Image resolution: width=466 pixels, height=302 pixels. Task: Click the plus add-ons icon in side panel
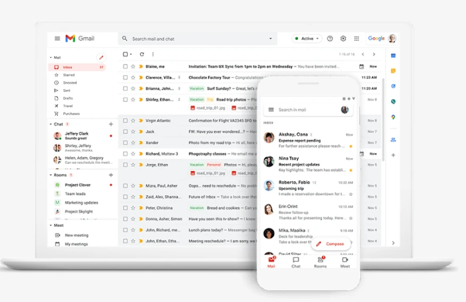click(x=393, y=155)
